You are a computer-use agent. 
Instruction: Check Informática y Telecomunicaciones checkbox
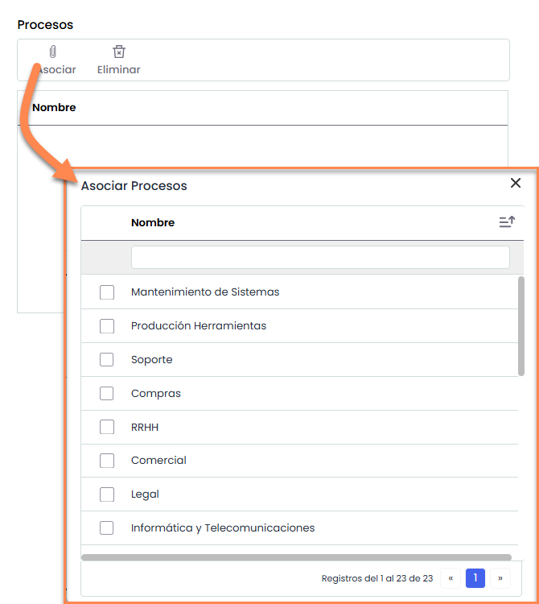[x=107, y=528]
